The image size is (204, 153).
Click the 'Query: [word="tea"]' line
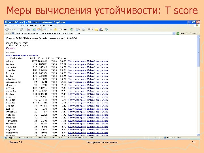coord(18,43)
